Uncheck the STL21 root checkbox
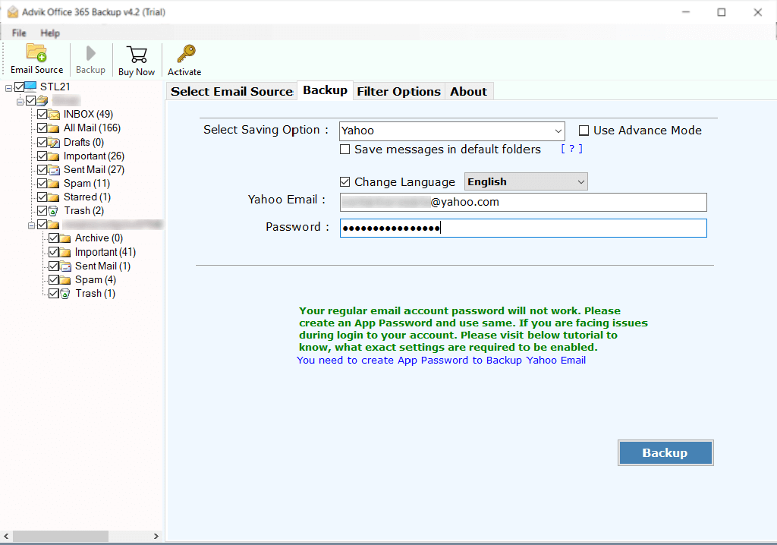Image resolution: width=777 pixels, height=545 pixels. (19, 87)
